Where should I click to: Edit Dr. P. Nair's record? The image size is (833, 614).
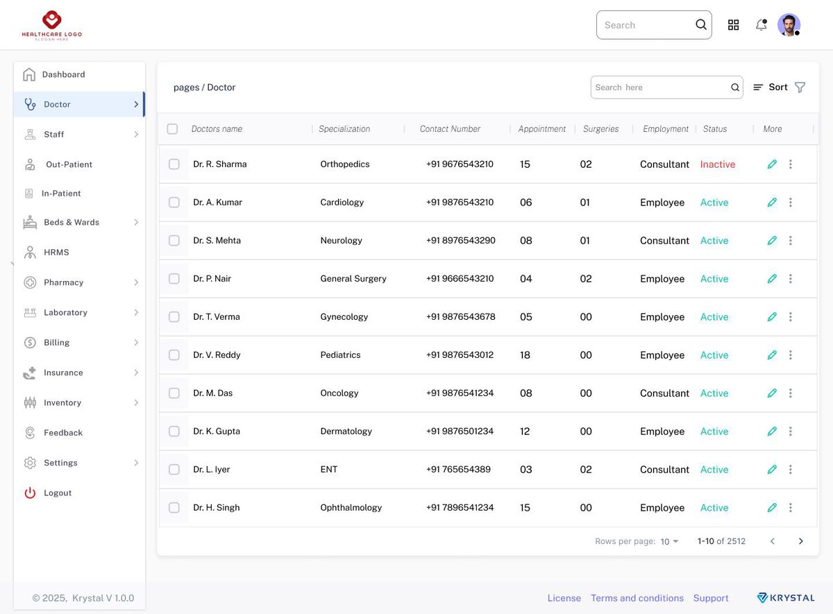[772, 279]
